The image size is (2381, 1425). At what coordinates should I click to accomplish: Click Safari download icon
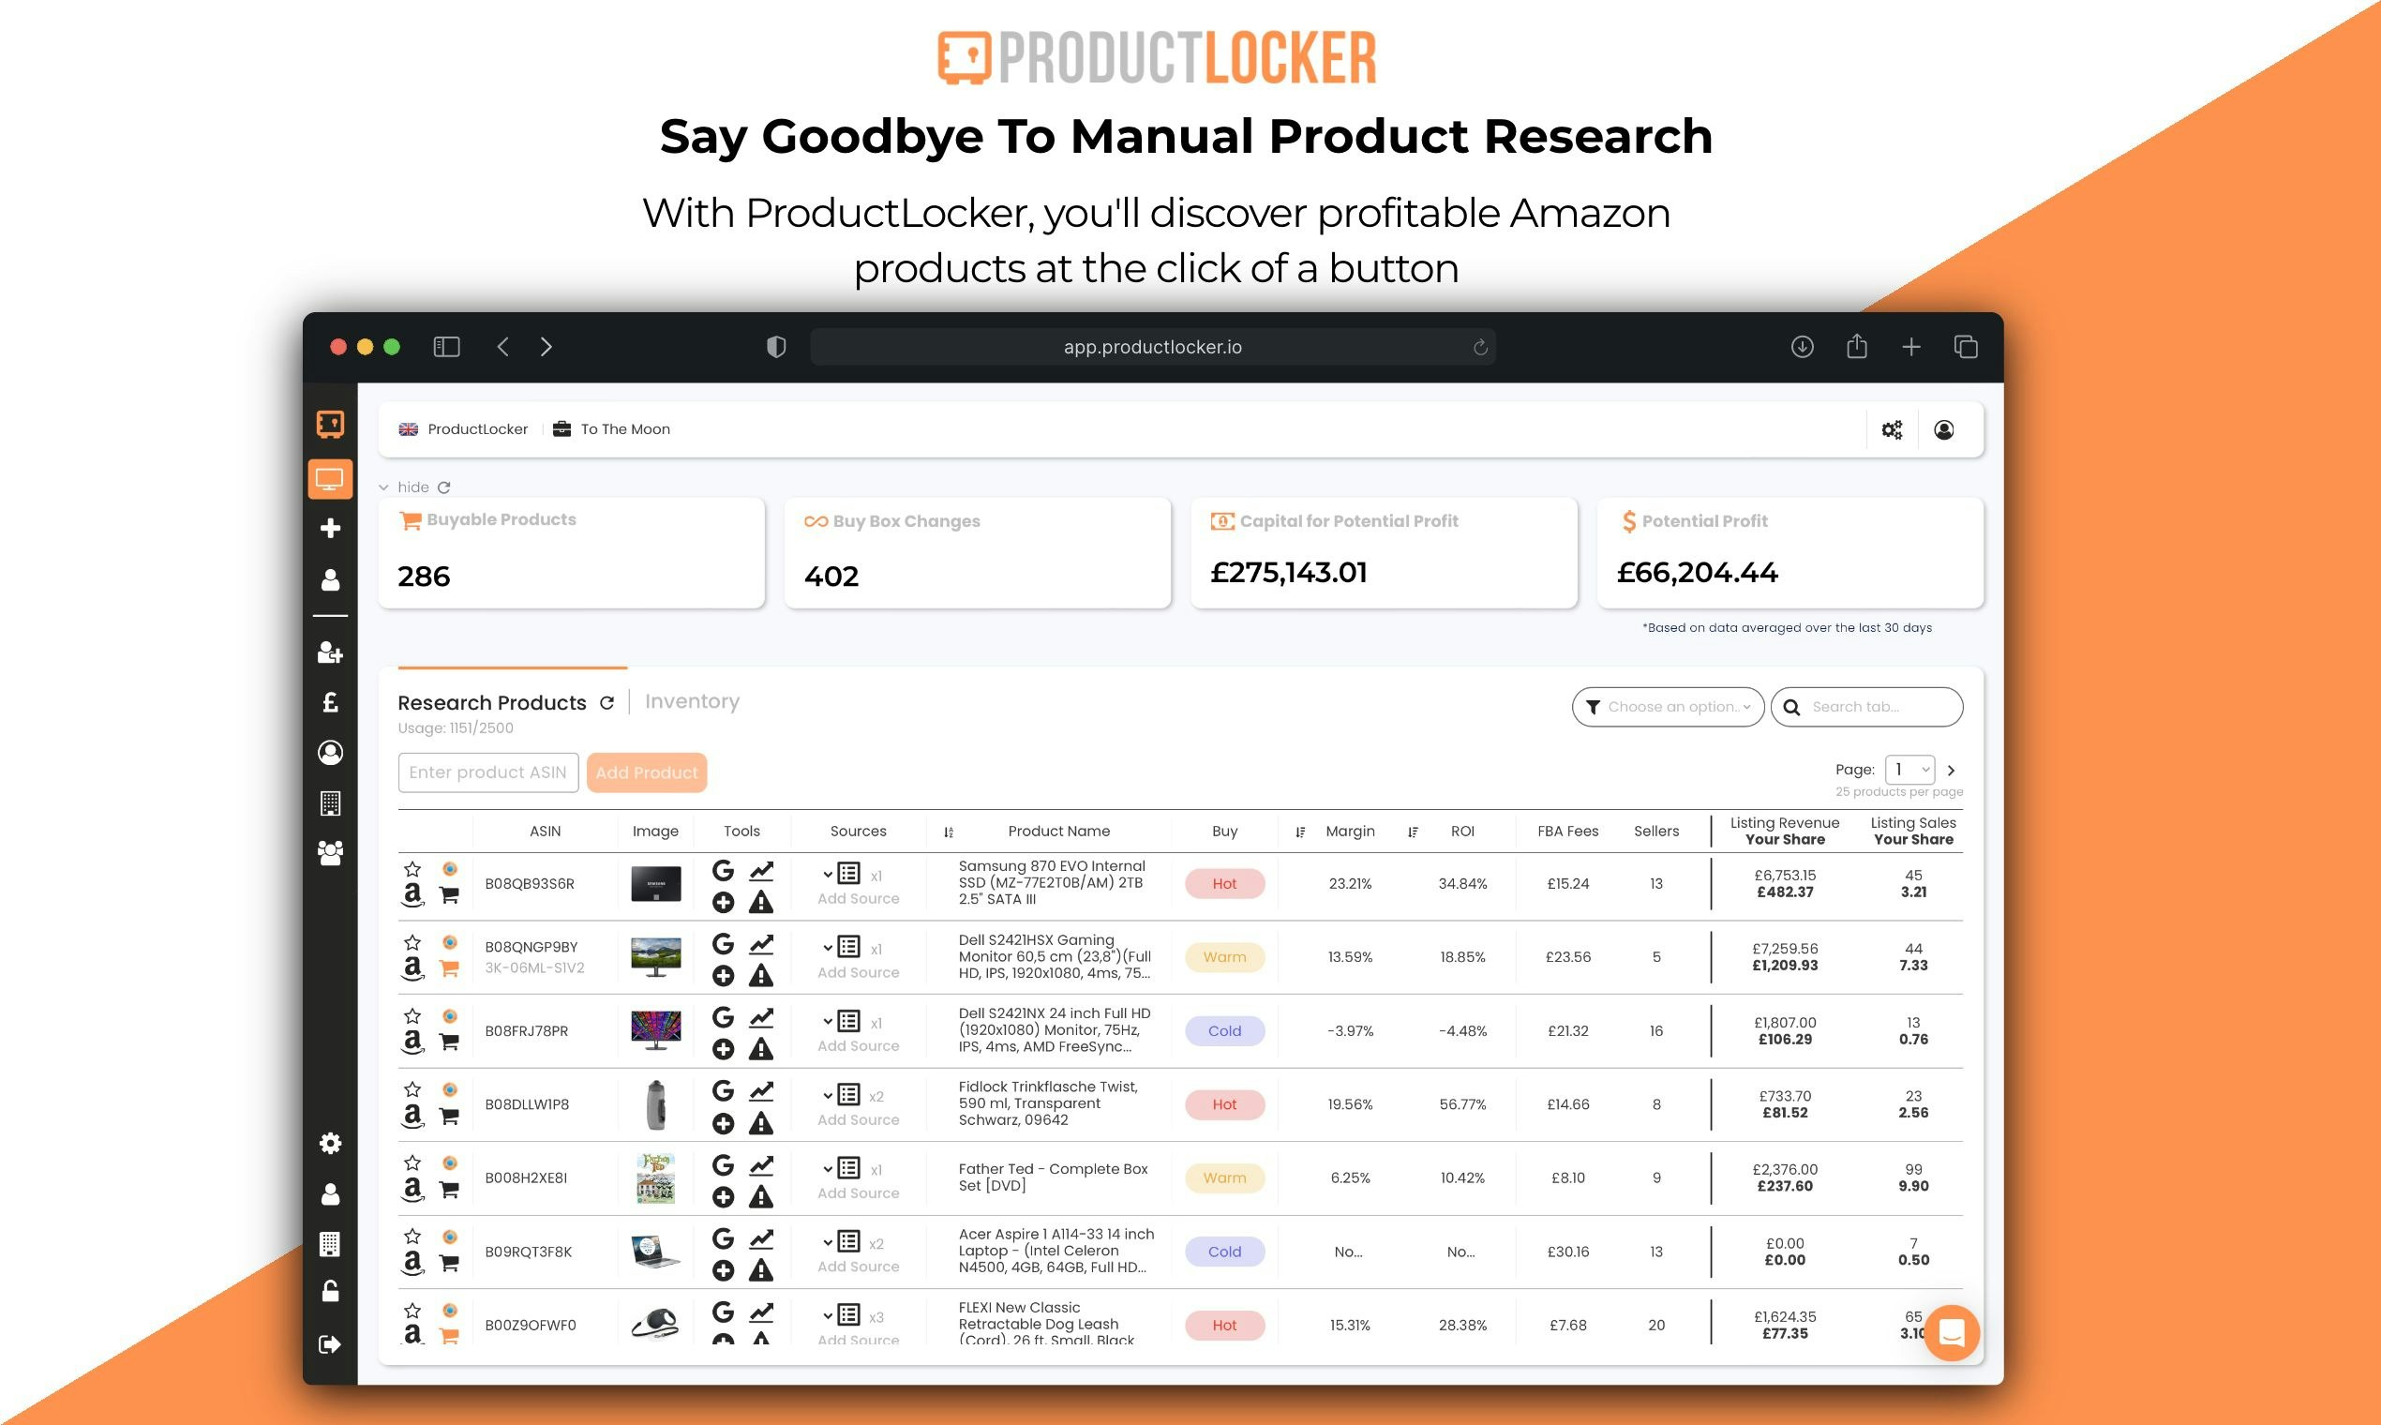[1802, 347]
